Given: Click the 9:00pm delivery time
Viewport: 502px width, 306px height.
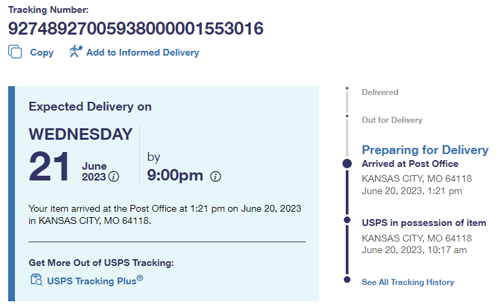Looking at the screenshot, I should (x=175, y=175).
